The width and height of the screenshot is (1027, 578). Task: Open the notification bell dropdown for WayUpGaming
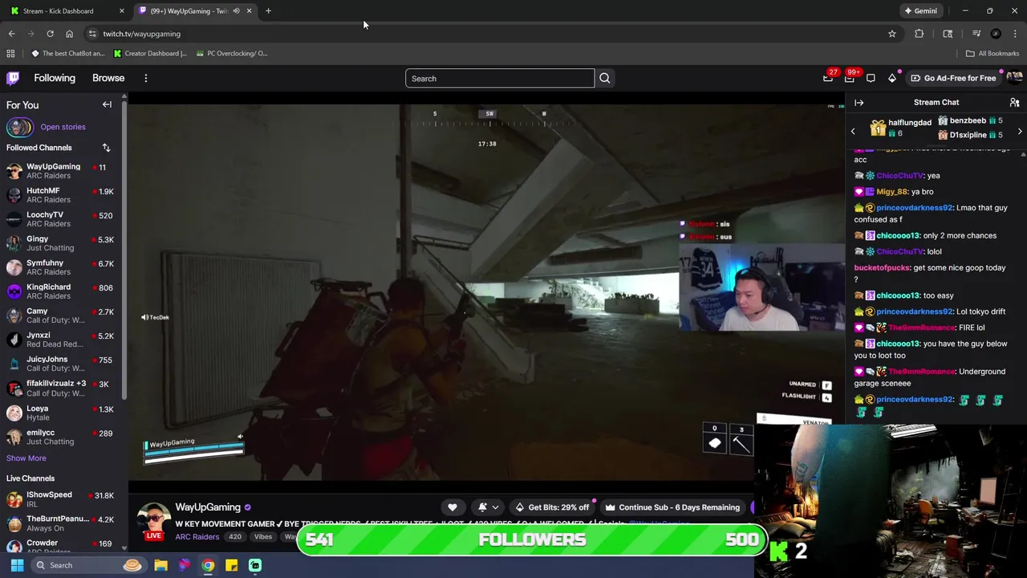coord(488,507)
